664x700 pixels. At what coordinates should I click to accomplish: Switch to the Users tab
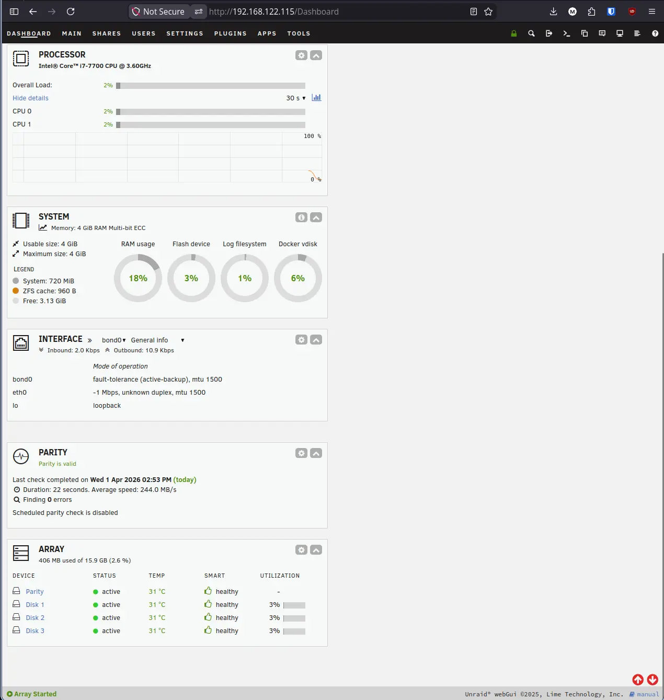144,33
